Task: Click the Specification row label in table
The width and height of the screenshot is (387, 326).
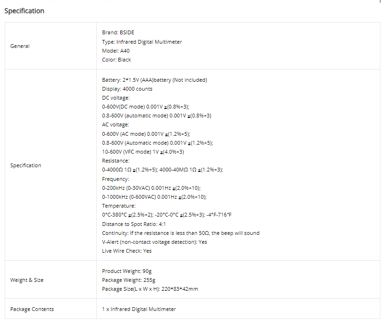Action: pos(26,166)
